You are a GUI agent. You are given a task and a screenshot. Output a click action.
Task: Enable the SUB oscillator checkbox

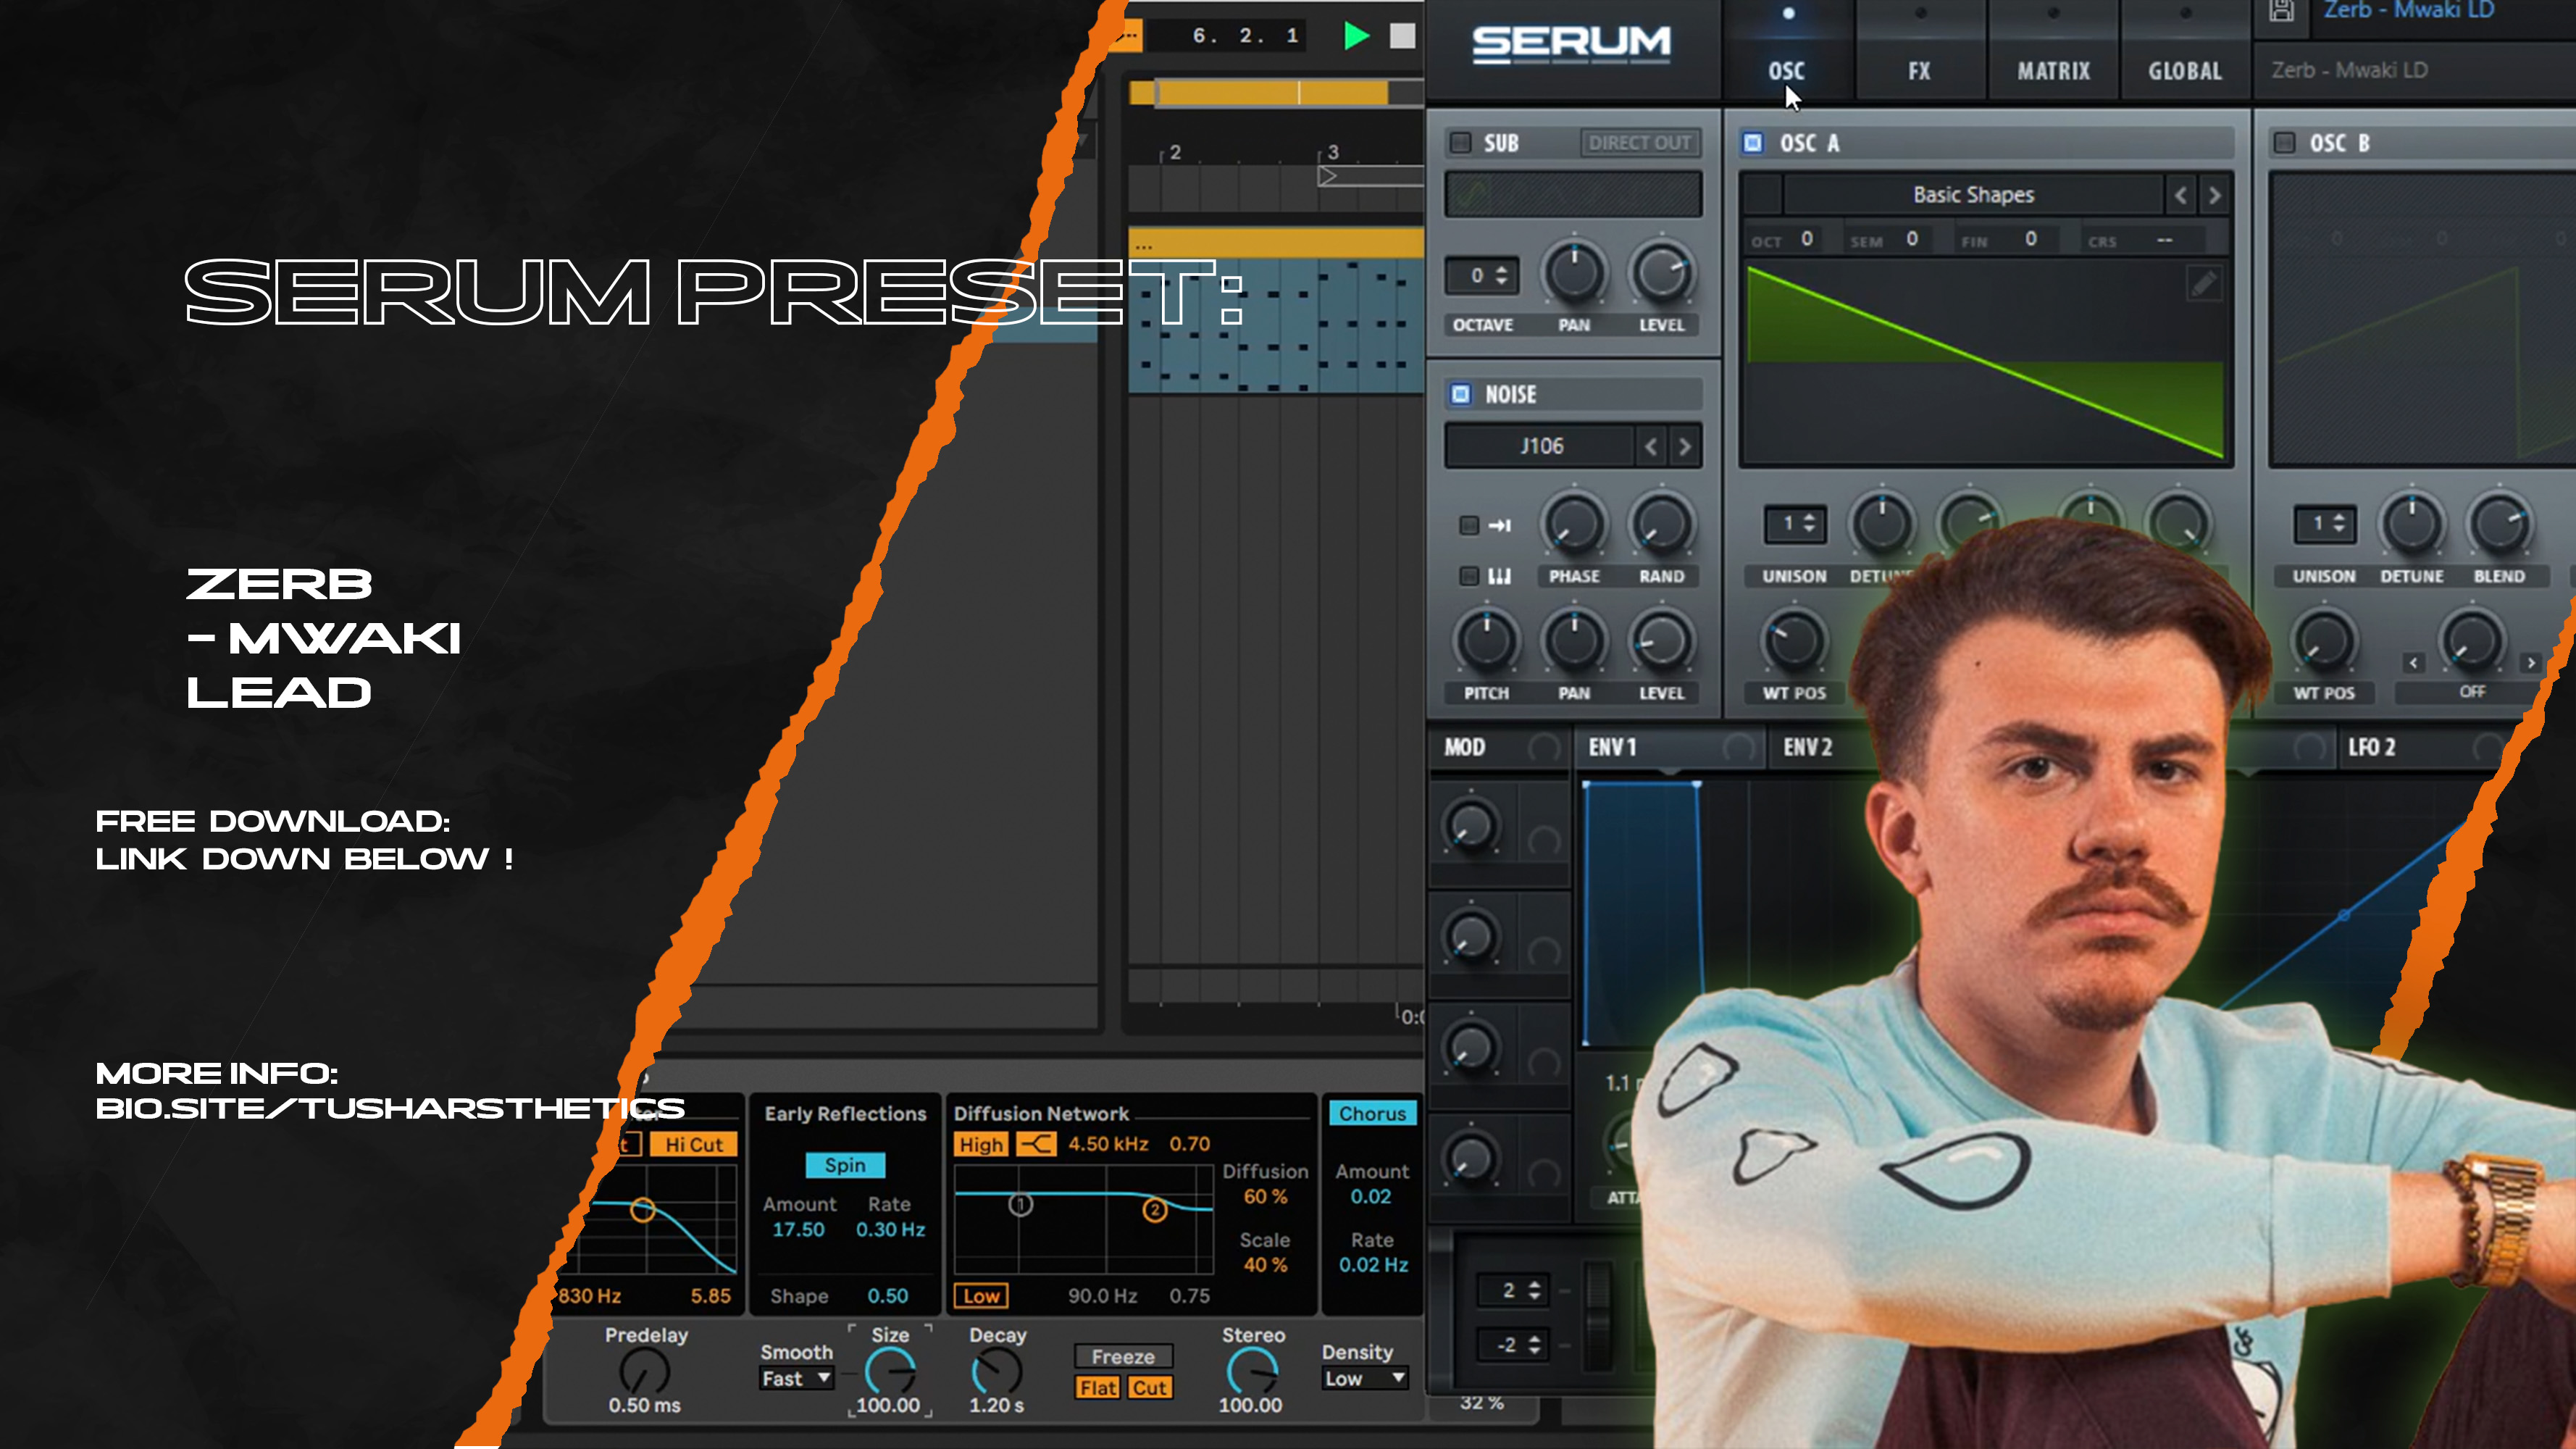click(1461, 143)
